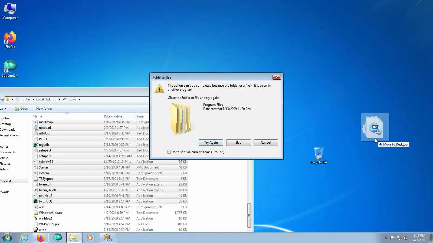433x243 pixels.
Task: Show hidden system tray icons
Action: click(386, 238)
